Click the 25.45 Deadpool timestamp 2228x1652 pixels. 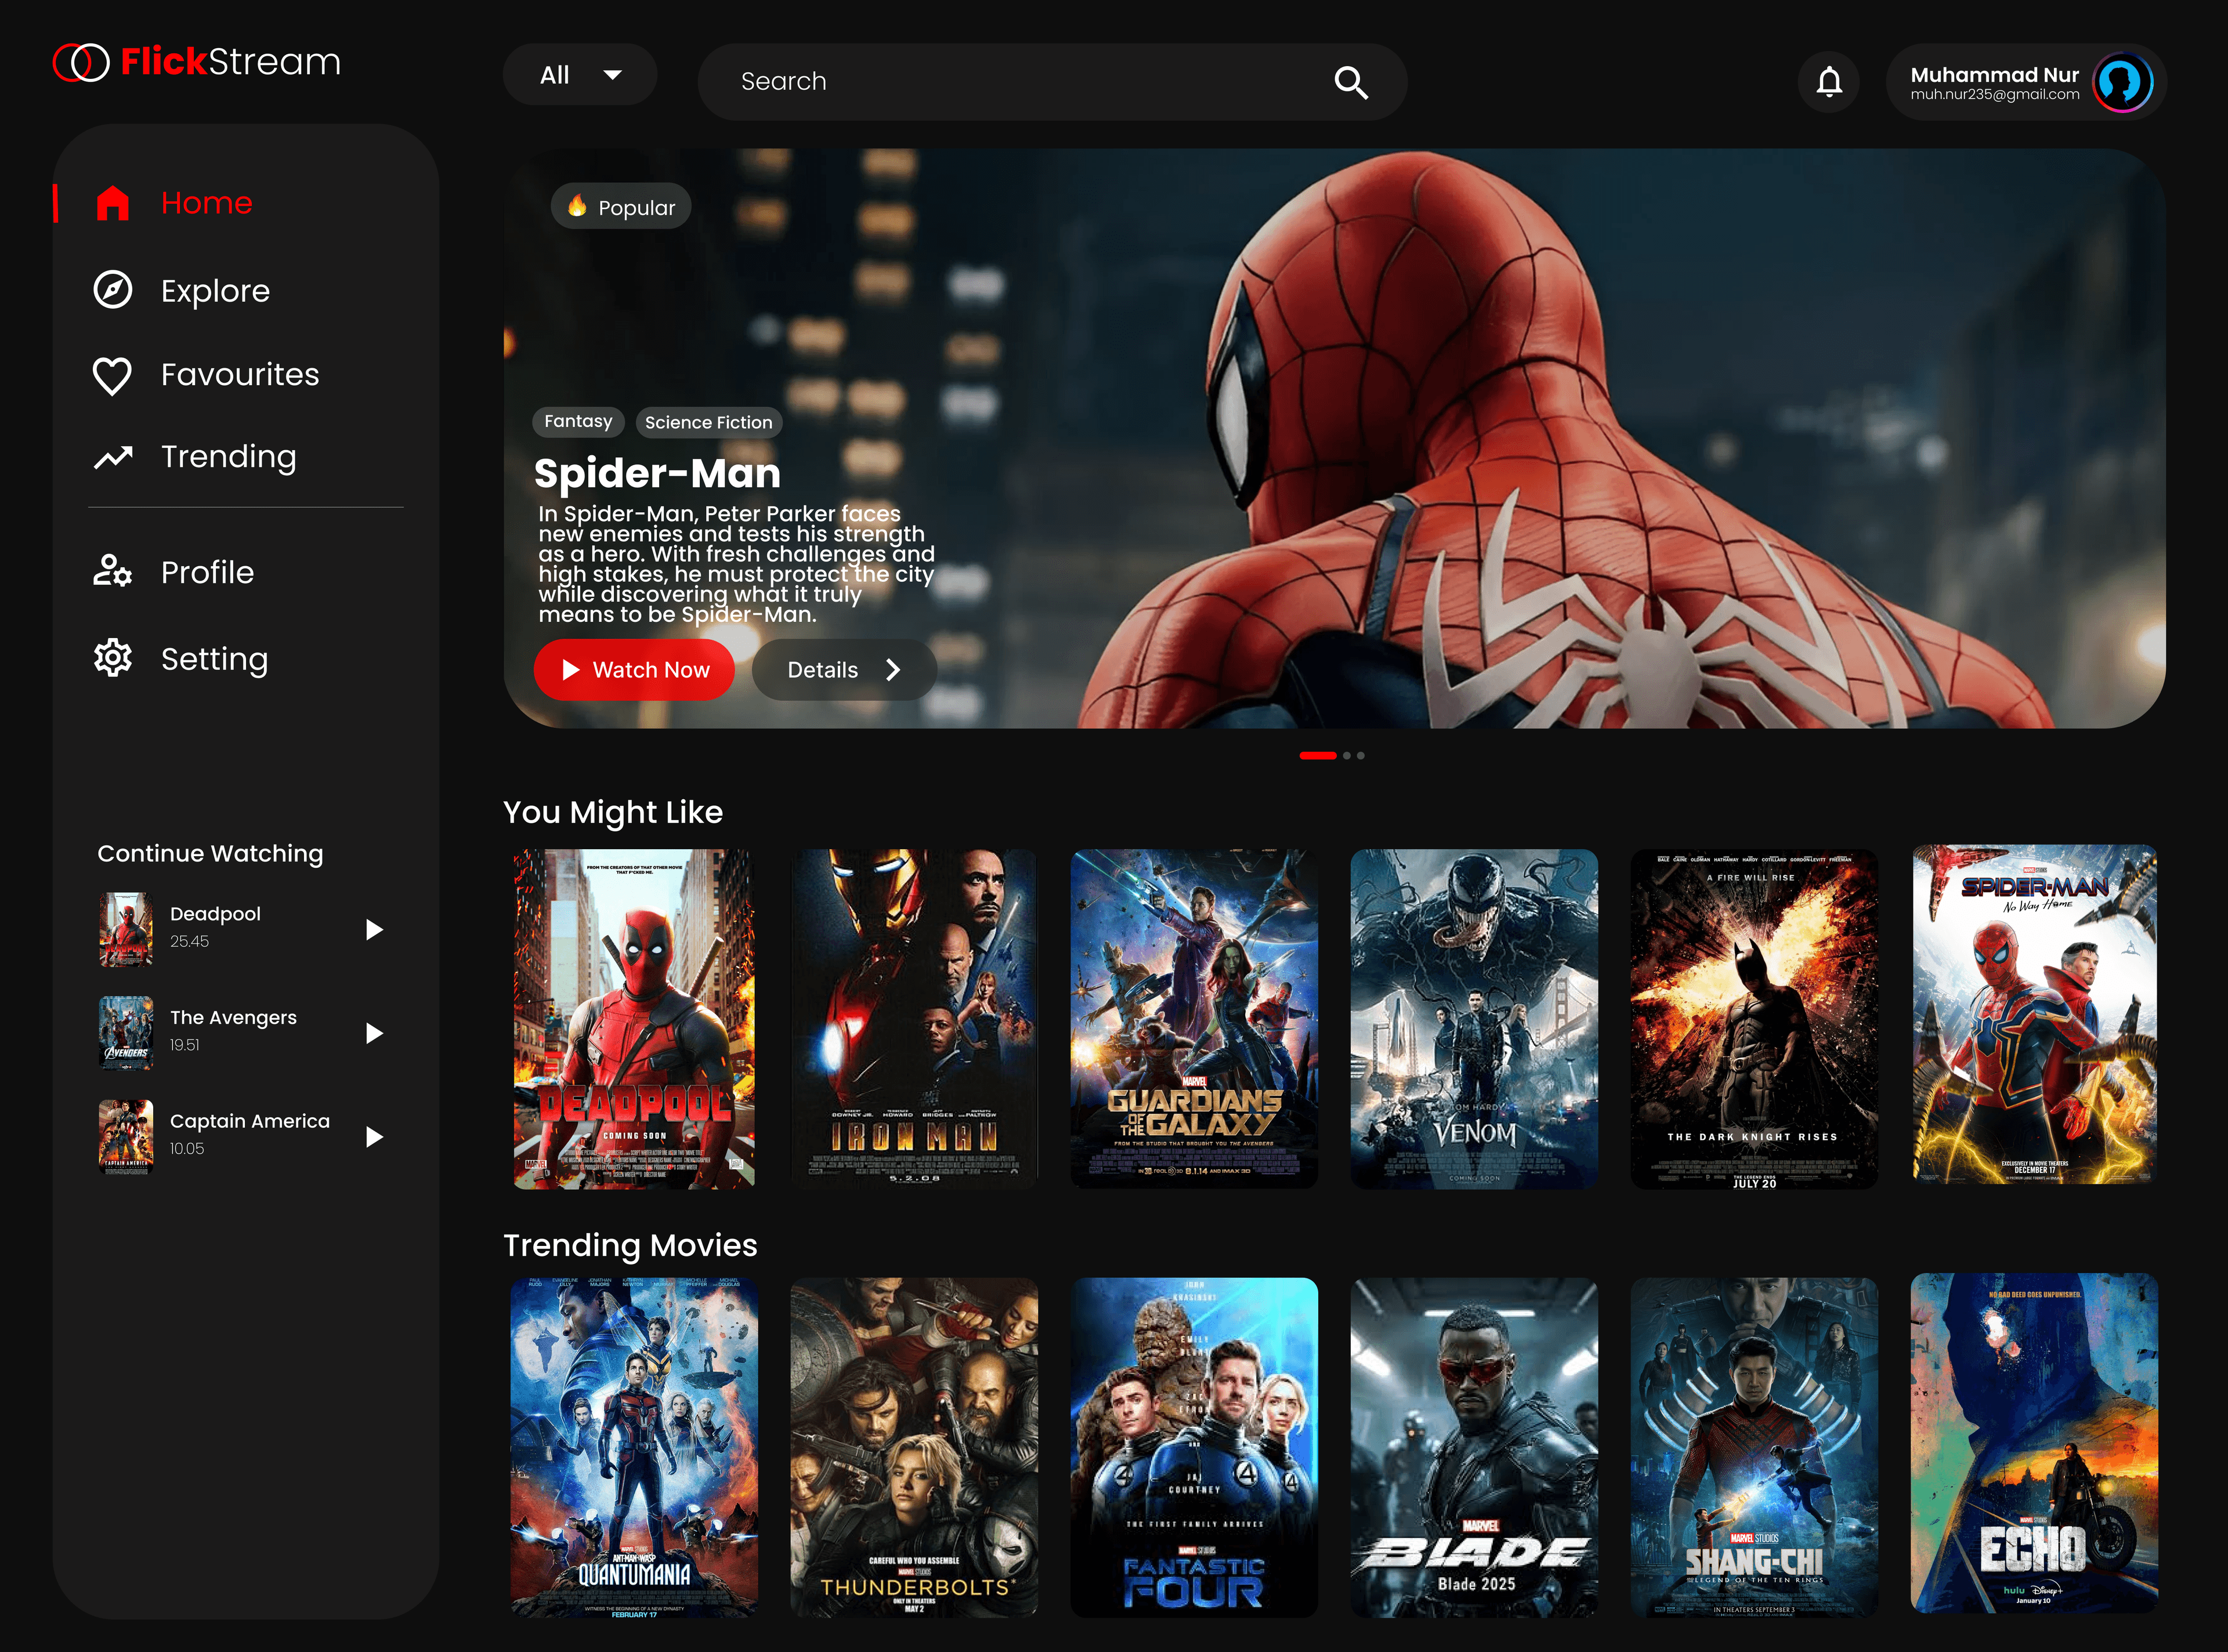click(x=189, y=941)
